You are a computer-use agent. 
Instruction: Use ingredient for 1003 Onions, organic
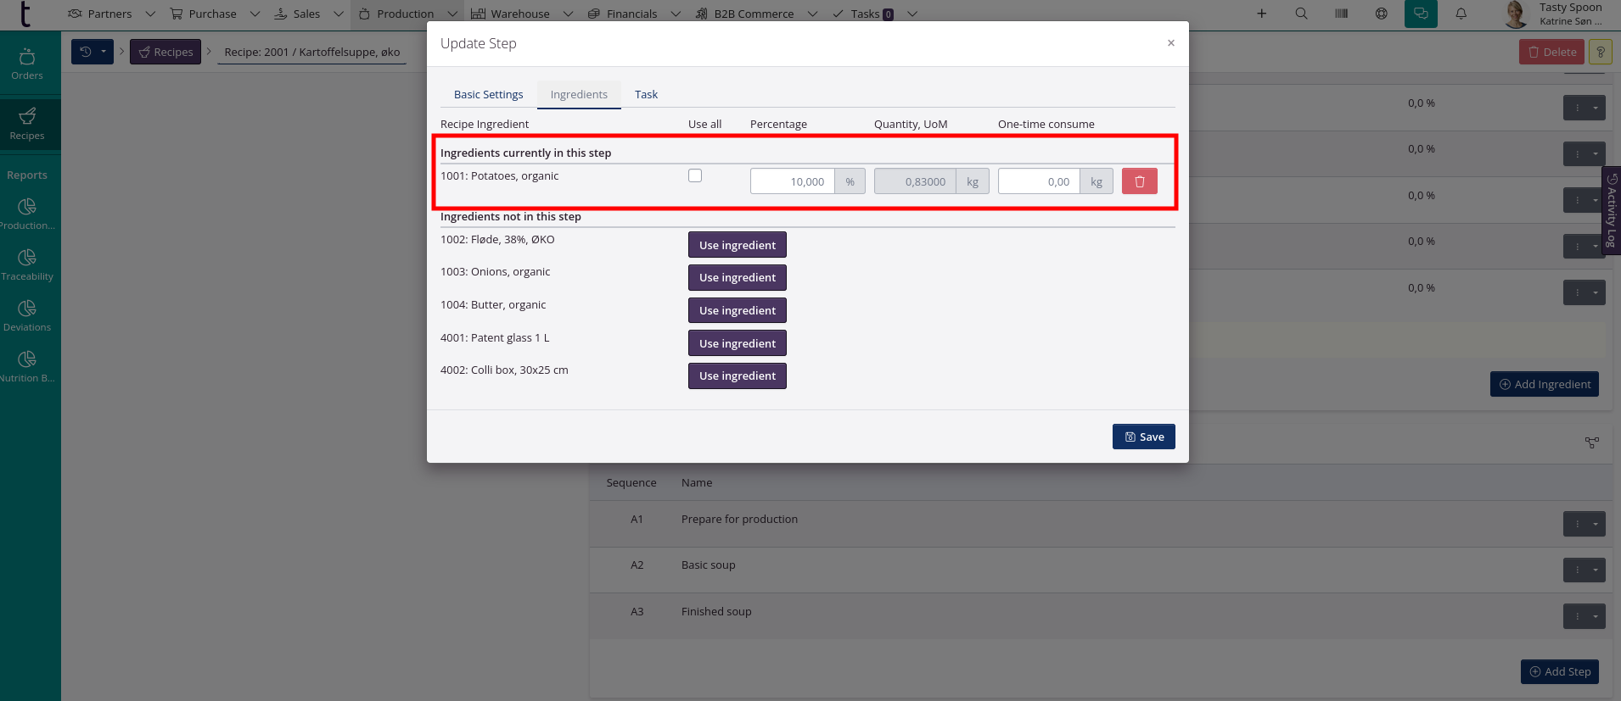click(737, 277)
